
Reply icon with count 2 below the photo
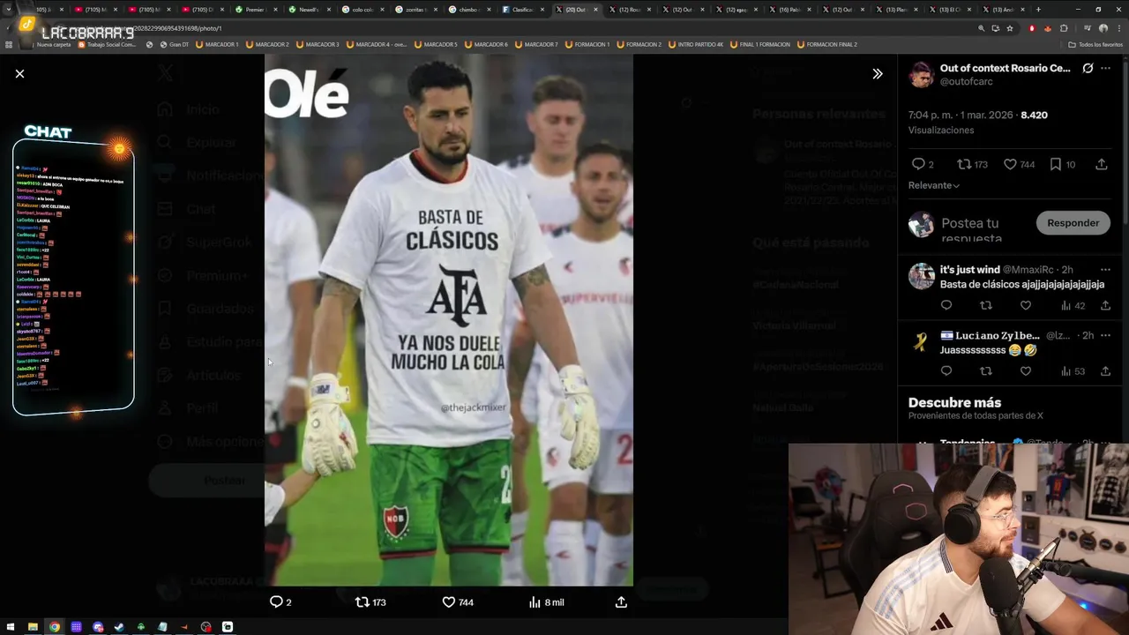[x=280, y=601]
